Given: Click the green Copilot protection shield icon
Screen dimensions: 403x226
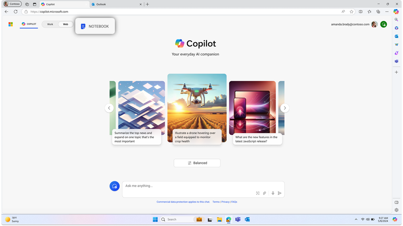Looking at the screenshot, I should pos(384,25).
